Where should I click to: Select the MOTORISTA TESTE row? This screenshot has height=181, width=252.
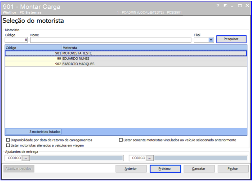coord(126,53)
